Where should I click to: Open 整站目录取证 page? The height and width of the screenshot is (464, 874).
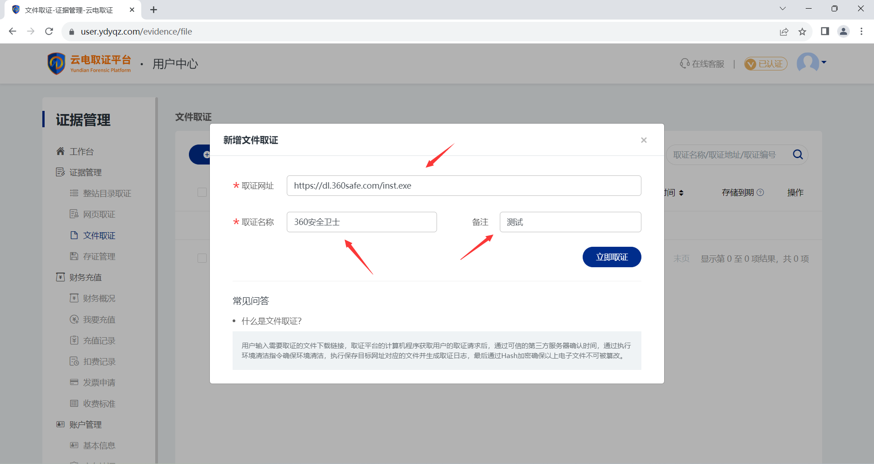(x=107, y=193)
